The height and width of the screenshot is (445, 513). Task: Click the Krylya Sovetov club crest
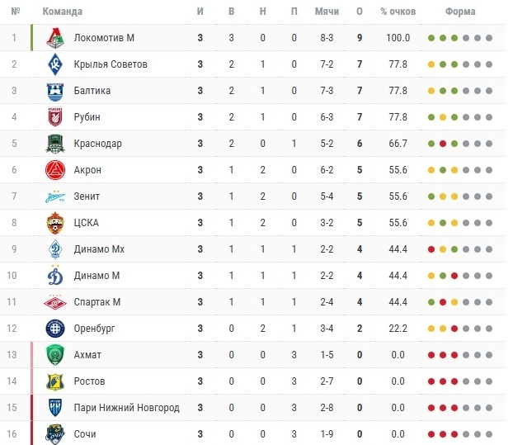pyautogui.click(x=55, y=64)
